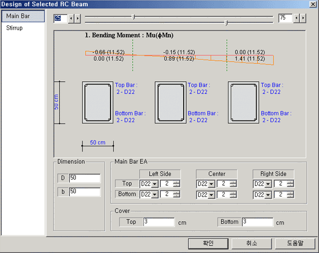Open Left Side Top bar size dropdown
319x253 pixels.
155,184
